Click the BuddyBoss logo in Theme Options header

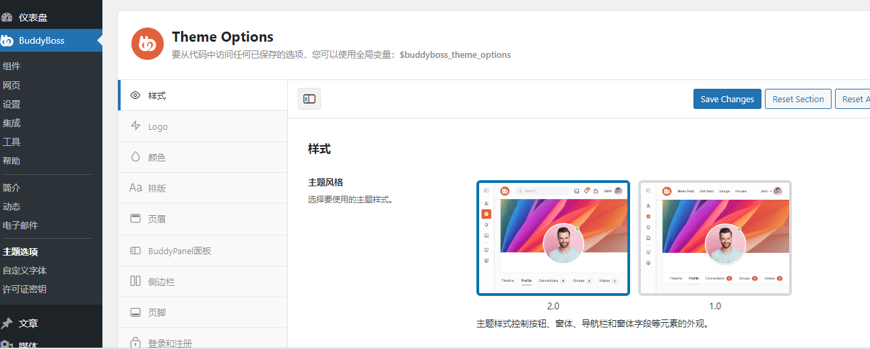coord(148,44)
